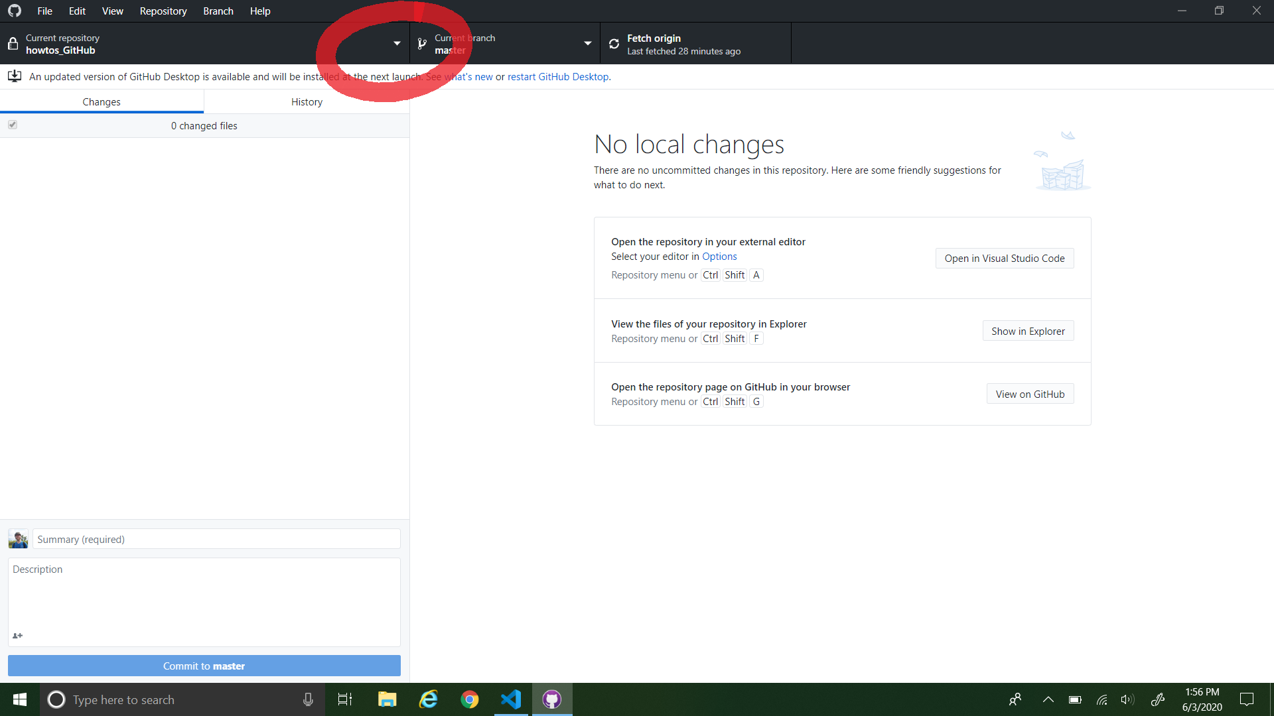Open Windows Start menu
The image size is (1274, 716).
pos(20,699)
